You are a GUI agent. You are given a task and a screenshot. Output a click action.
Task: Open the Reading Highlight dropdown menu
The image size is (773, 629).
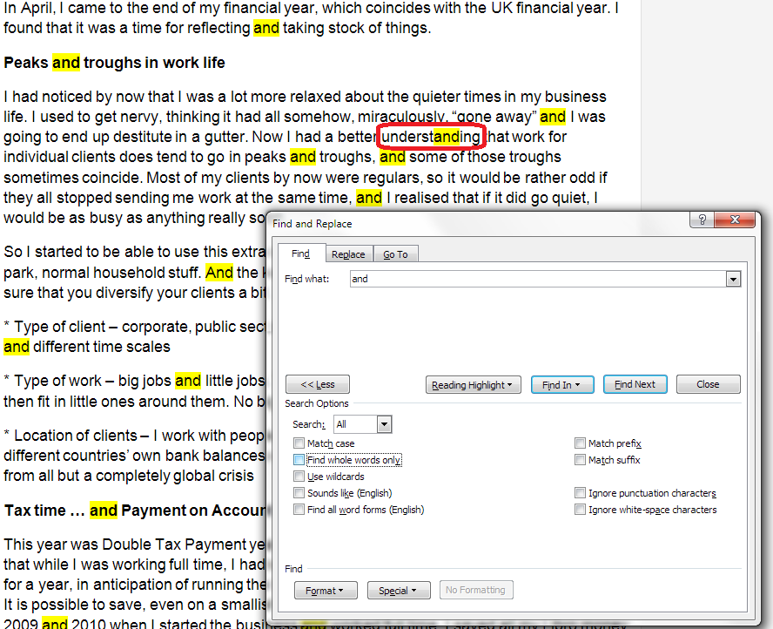(473, 384)
